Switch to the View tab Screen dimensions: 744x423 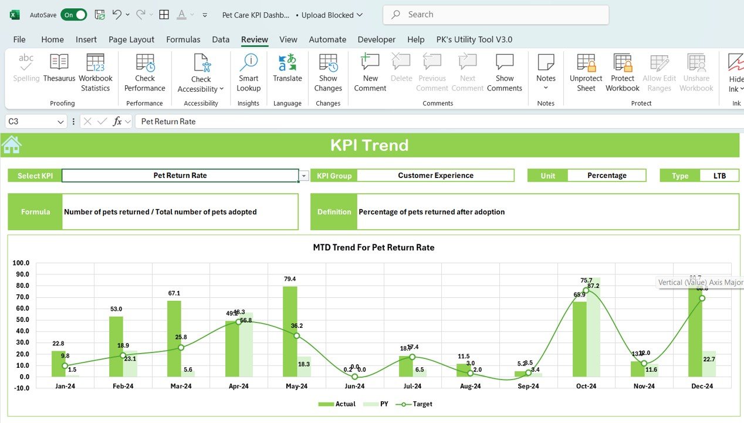[288, 39]
